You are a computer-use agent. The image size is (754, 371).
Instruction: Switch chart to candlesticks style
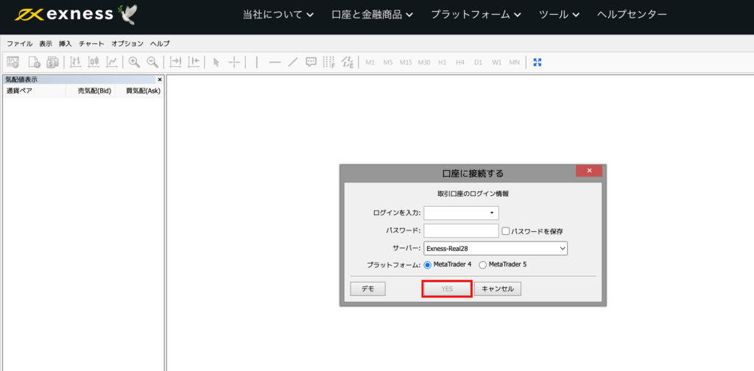coord(94,62)
